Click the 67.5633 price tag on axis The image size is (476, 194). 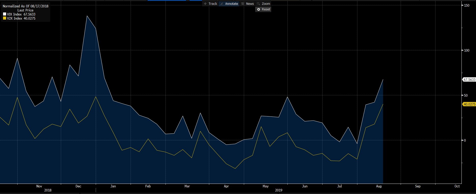pyautogui.click(x=469, y=80)
